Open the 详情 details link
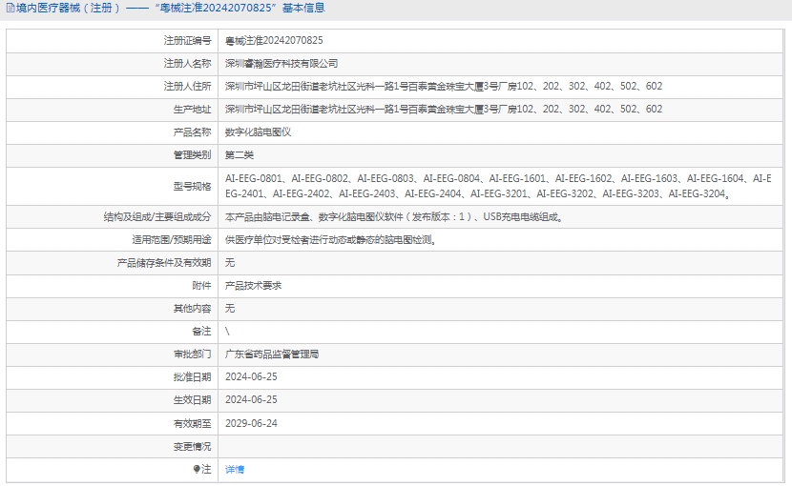Image resolution: width=792 pixels, height=486 pixels. pos(235,470)
